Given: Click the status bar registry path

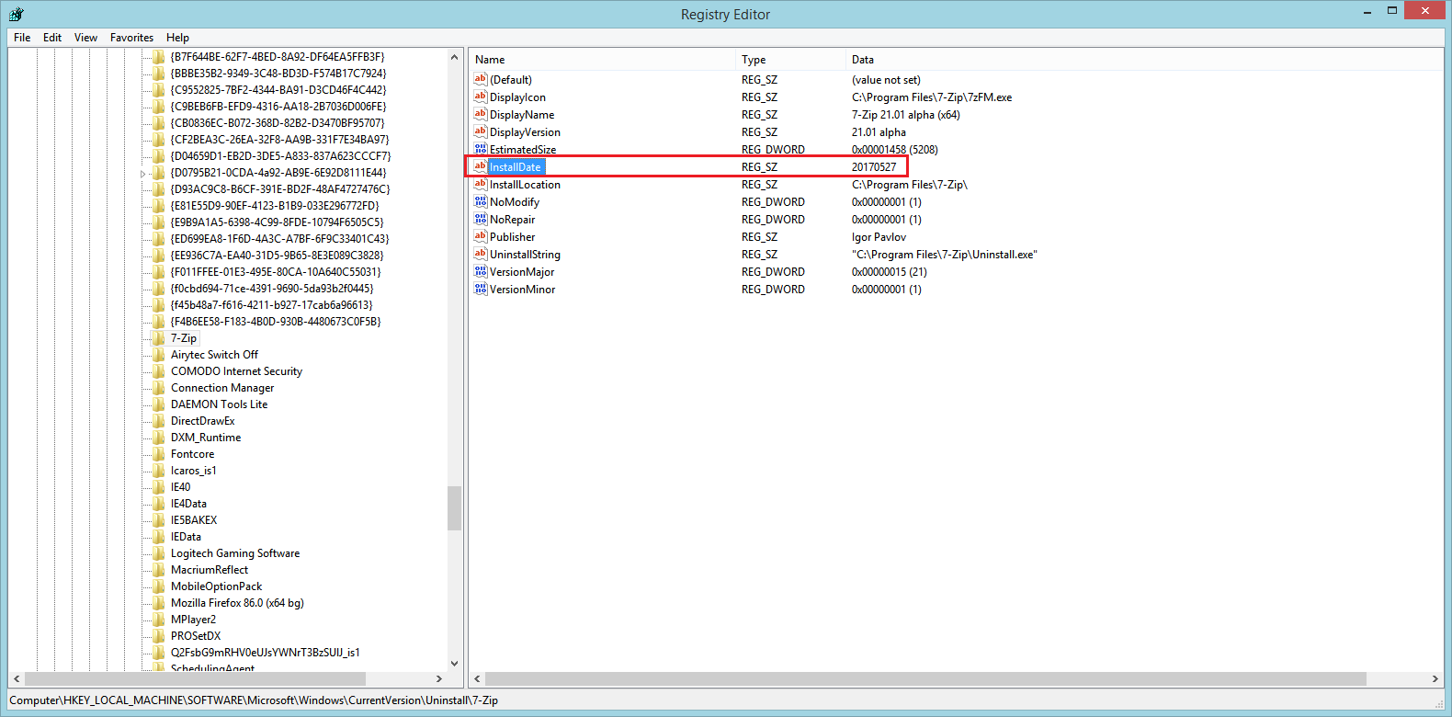Looking at the screenshot, I should point(254,700).
